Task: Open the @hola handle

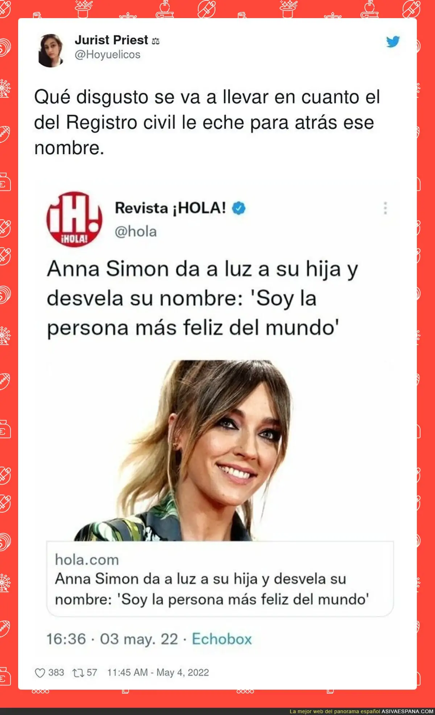Action: point(136,232)
